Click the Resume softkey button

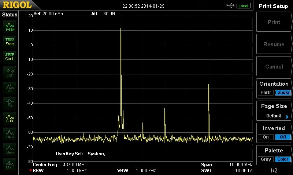tap(274, 44)
